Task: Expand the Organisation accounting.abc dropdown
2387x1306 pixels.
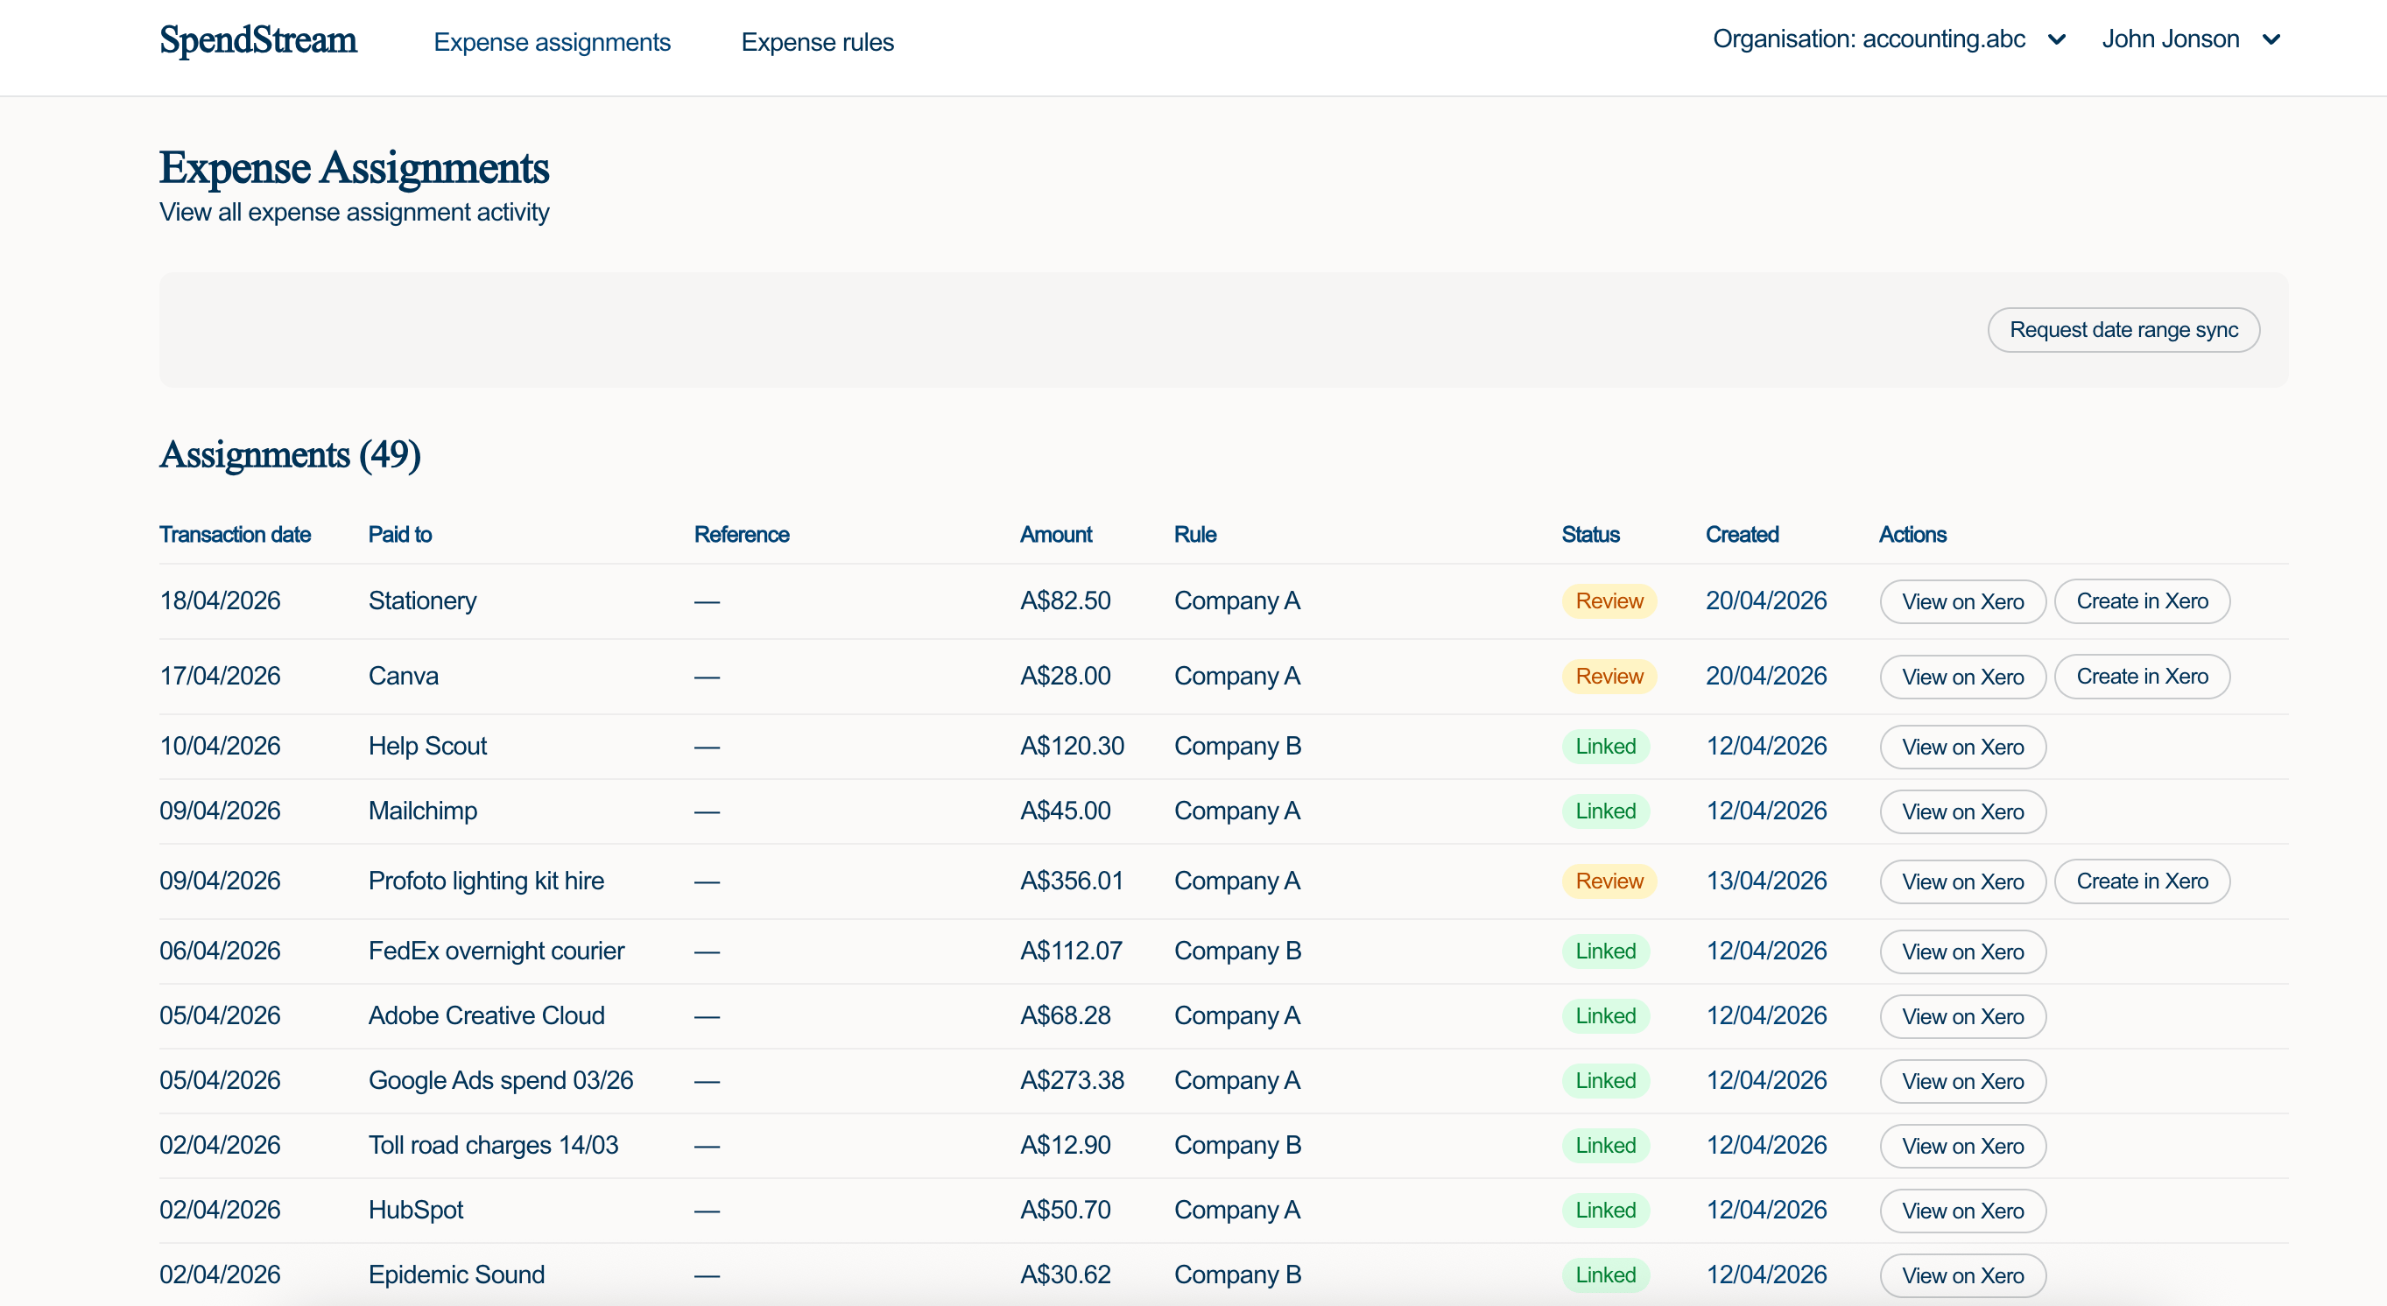Action: (x=1889, y=39)
